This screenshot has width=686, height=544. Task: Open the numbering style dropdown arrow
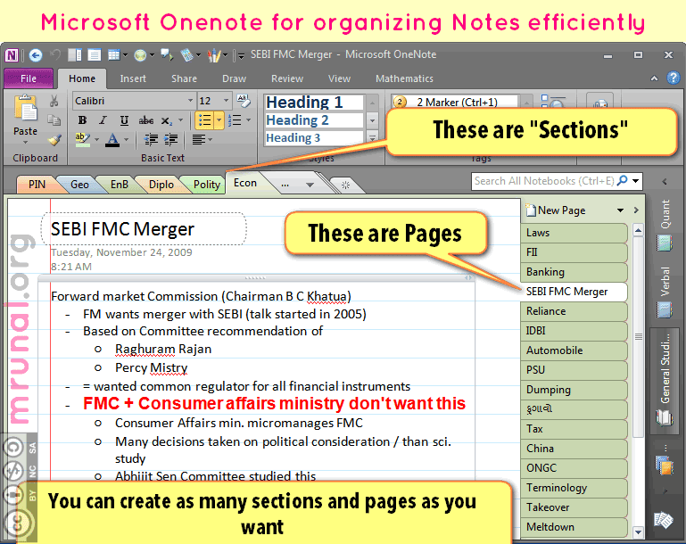249,120
